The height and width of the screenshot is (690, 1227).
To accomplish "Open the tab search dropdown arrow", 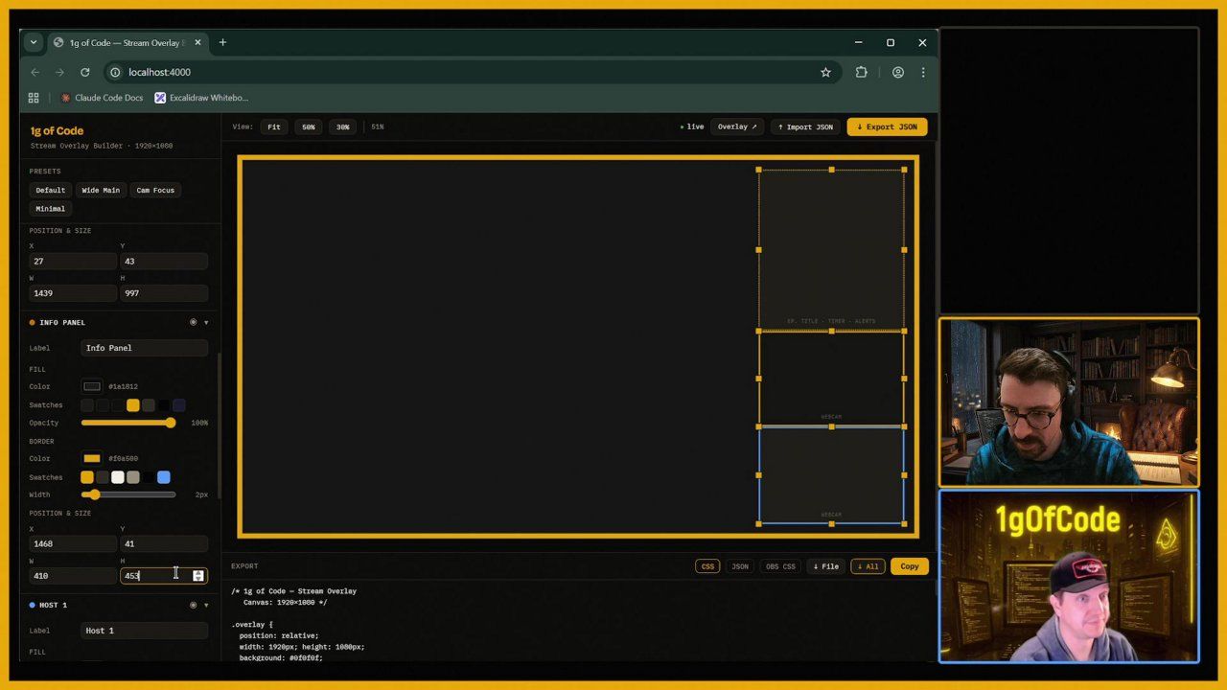I will (34, 42).
